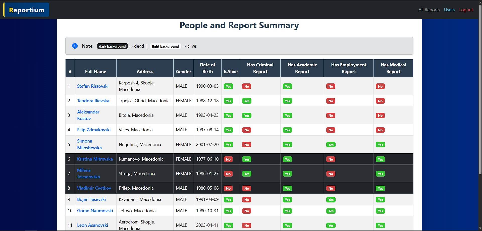The image size is (482, 231).
Task: Click Kristina Mitrevska's red IsAlive No badge
Action: [x=228, y=159]
